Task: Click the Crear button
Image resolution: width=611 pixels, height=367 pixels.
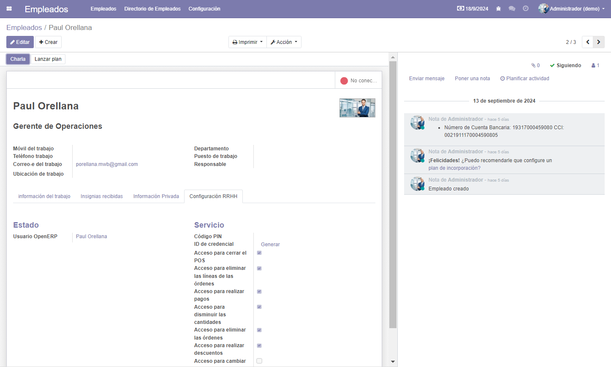Action: pyautogui.click(x=48, y=42)
